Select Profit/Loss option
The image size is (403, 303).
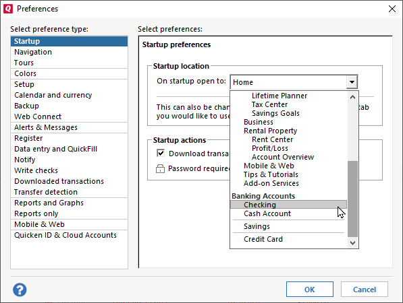269,148
